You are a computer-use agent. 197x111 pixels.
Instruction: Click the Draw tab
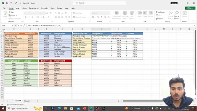(25, 8)
